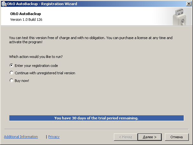This screenshot has height=145, width=193.
Task: Click the bold O&O AutoBackup heading
Action: tap(26, 14)
